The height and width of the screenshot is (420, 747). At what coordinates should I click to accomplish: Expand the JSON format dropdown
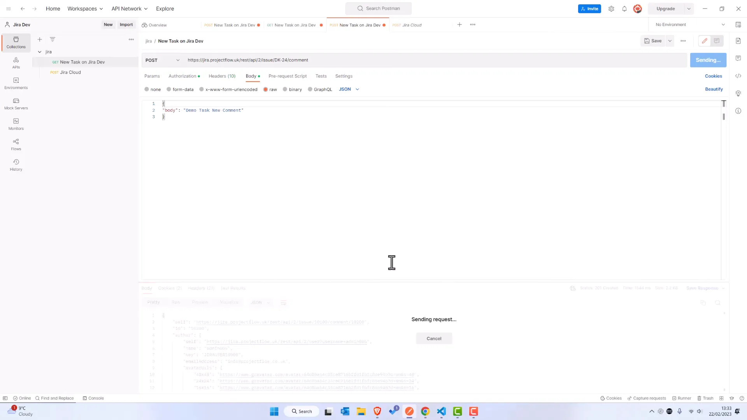349,89
